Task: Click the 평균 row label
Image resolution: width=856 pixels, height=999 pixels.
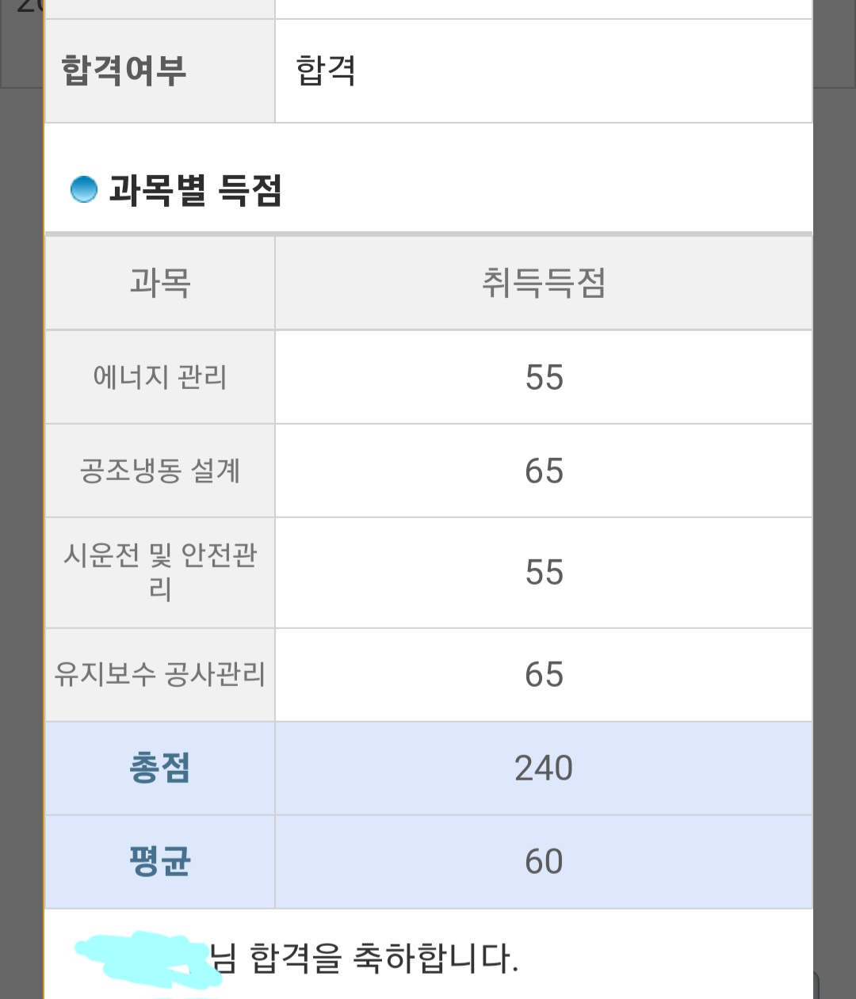Action: tap(160, 861)
